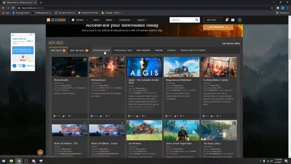Open the Cooking Station Tweaks title link
Image resolution: width=291 pixels, height=164 pixels.
pos(216,80)
